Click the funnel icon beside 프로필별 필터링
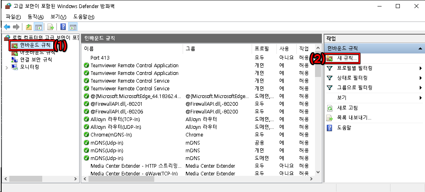425x192 pixels. coord(330,68)
